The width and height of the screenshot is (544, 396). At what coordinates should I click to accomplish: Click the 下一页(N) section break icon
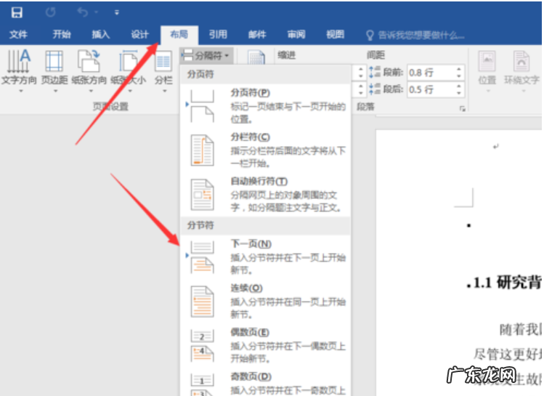[202, 257]
